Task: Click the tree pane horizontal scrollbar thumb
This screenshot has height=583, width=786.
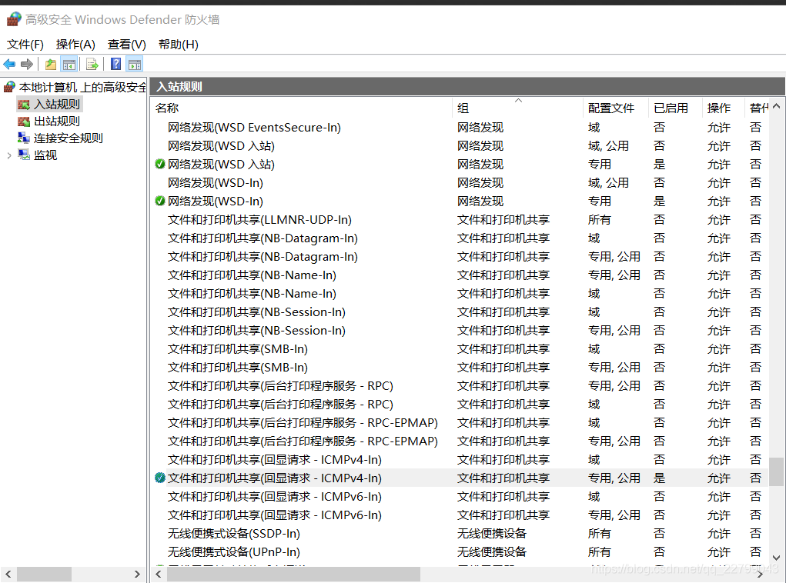Action: (45, 574)
